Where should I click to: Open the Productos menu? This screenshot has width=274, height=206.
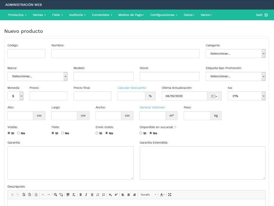pos(17,15)
